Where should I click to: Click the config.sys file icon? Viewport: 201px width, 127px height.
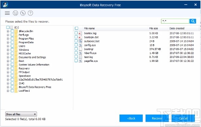point(80,45)
